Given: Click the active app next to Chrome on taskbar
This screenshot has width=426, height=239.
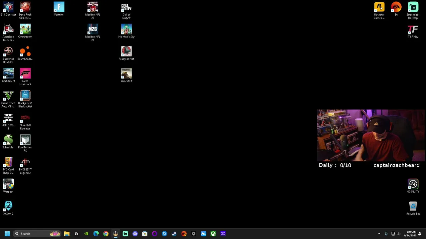Looking at the screenshot, I should (115, 234).
